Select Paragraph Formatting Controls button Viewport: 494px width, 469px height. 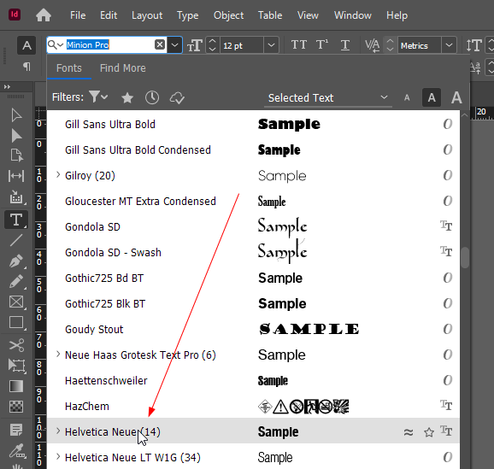[26, 67]
